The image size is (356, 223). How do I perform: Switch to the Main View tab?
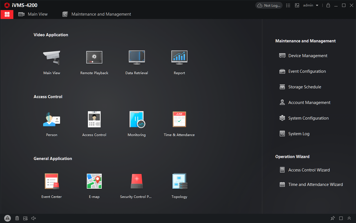[x=33, y=14]
